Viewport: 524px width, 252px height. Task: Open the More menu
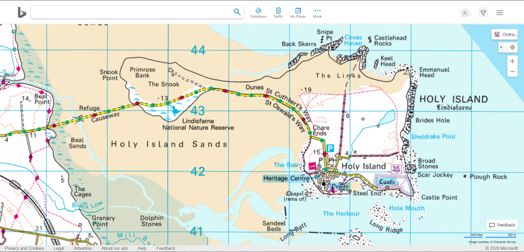(x=317, y=13)
